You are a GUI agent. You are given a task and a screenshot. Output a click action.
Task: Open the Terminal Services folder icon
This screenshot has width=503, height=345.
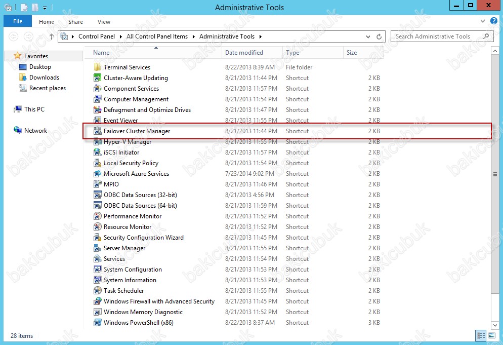97,67
